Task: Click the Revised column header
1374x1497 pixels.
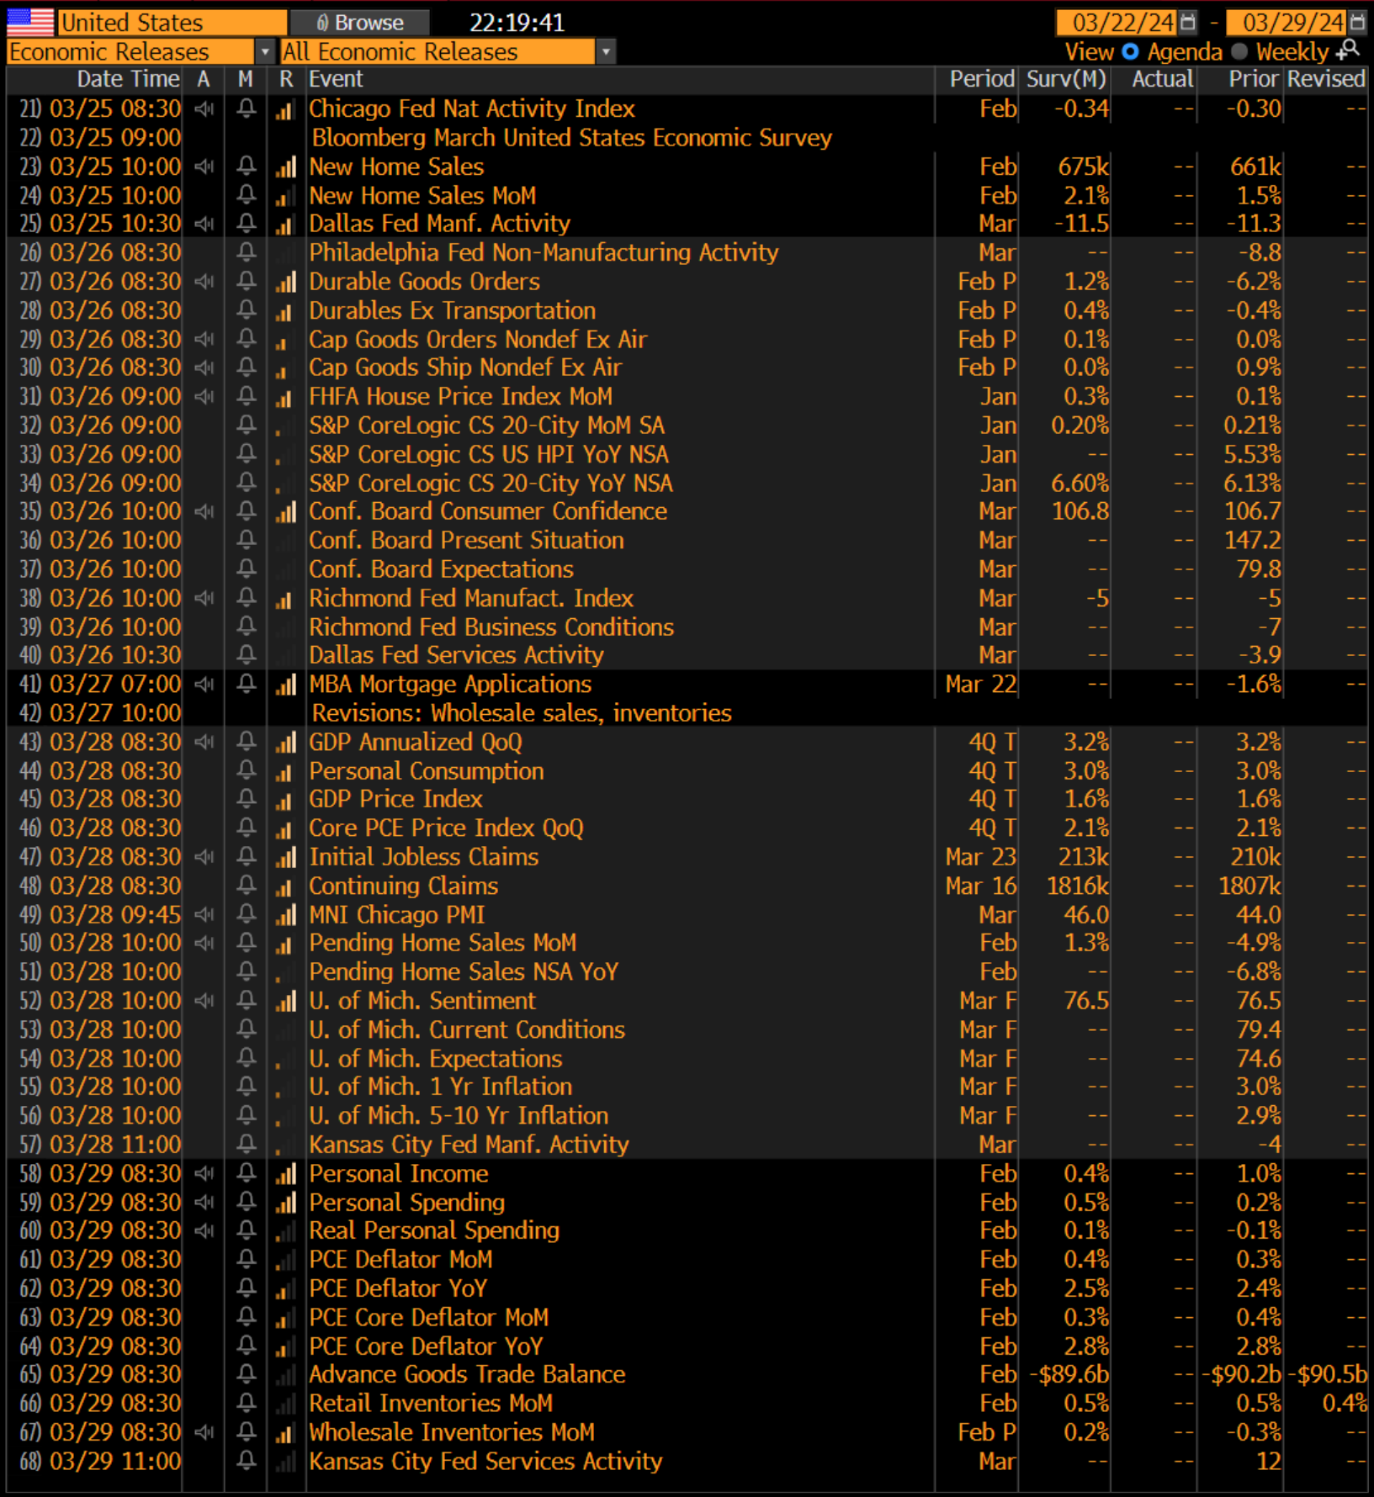Action: click(1326, 79)
